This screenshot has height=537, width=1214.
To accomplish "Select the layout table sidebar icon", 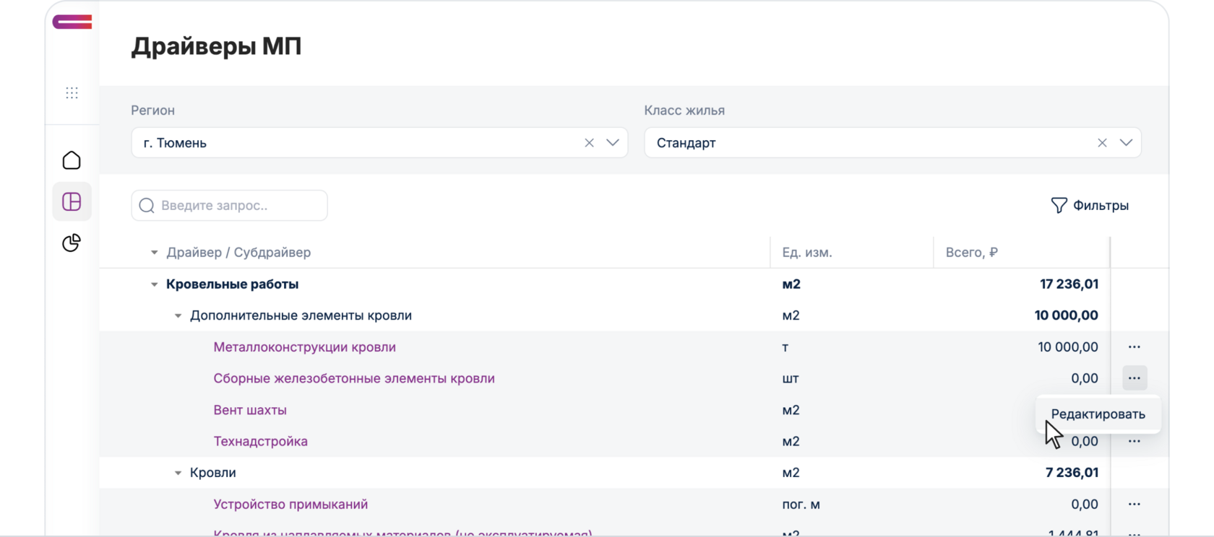I will [x=72, y=201].
